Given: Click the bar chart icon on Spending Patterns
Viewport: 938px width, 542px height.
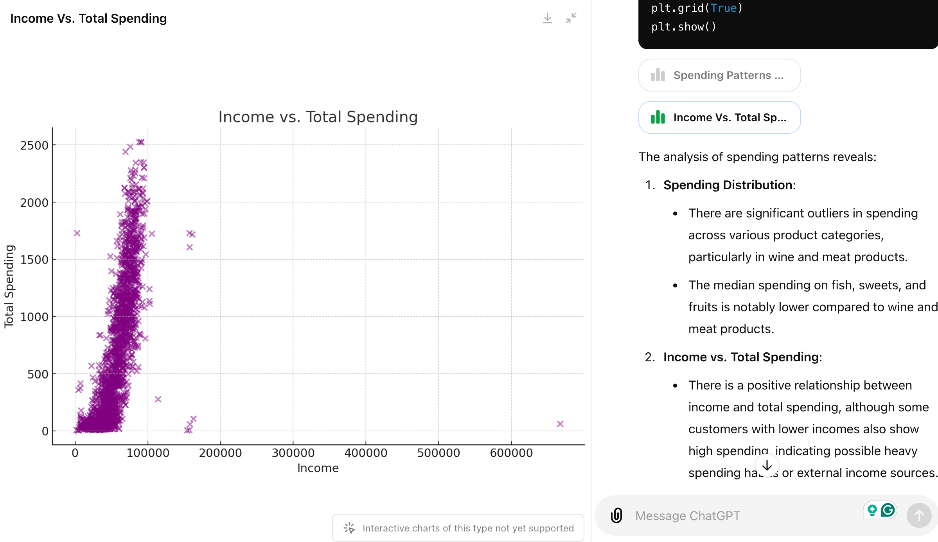Looking at the screenshot, I should [x=658, y=75].
